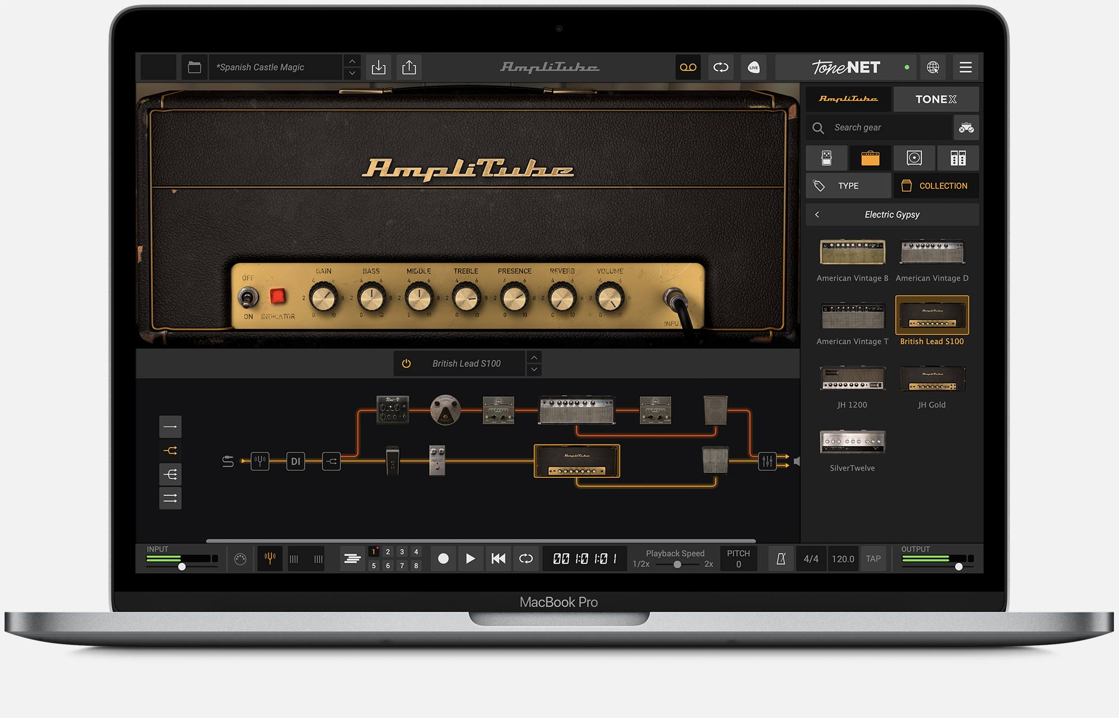Step to next preset with down arrow
Image resolution: width=1119 pixels, height=718 pixels.
coord(352,73)
